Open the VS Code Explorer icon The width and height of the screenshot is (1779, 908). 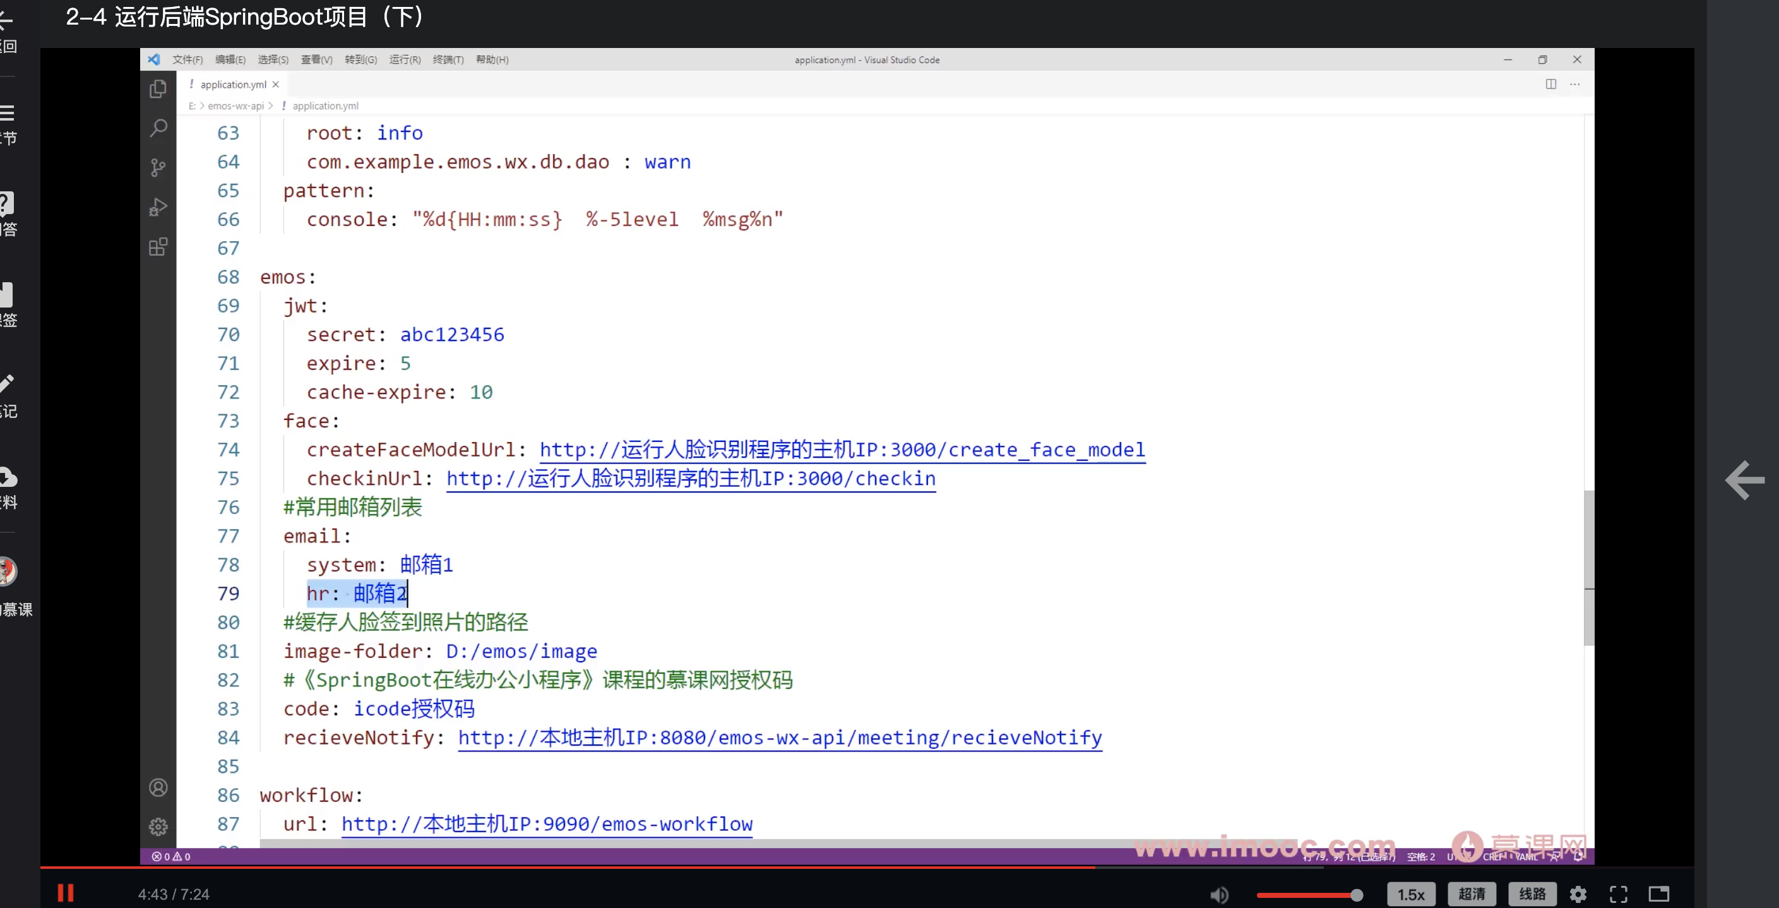coord(158,89)
